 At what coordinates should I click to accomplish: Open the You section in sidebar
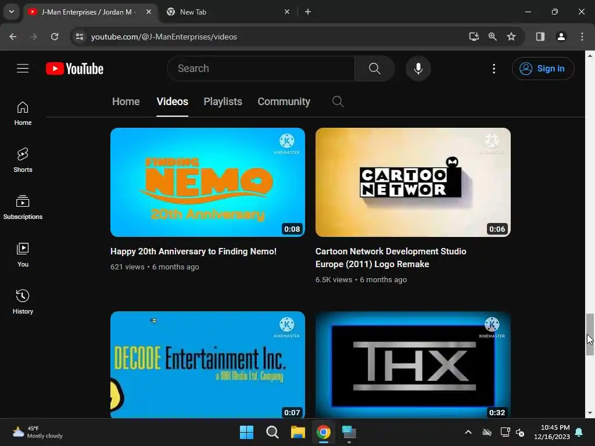point(23,254)
